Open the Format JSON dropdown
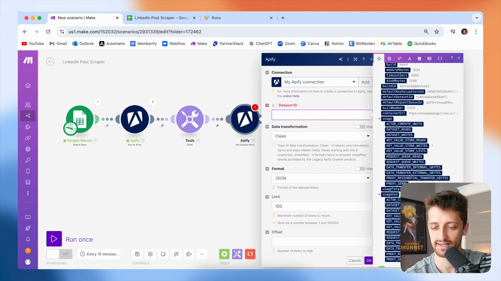Image resolution: width=501 pixels, height=281 pixels. point(322,178)
